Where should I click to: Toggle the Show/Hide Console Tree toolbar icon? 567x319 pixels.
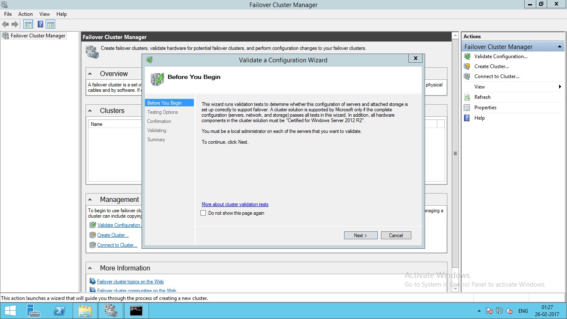(28, 25)
